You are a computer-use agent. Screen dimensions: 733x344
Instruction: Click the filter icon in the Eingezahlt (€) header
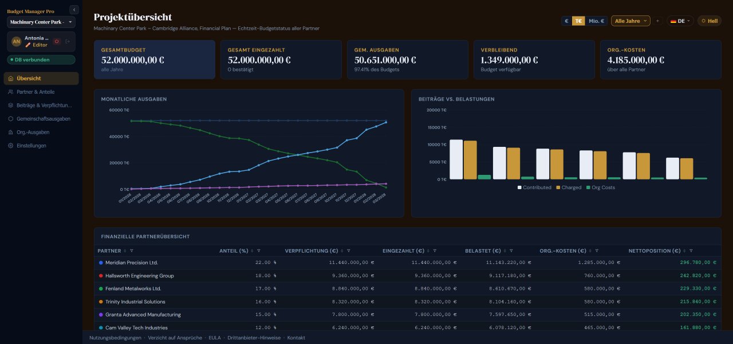435,251
